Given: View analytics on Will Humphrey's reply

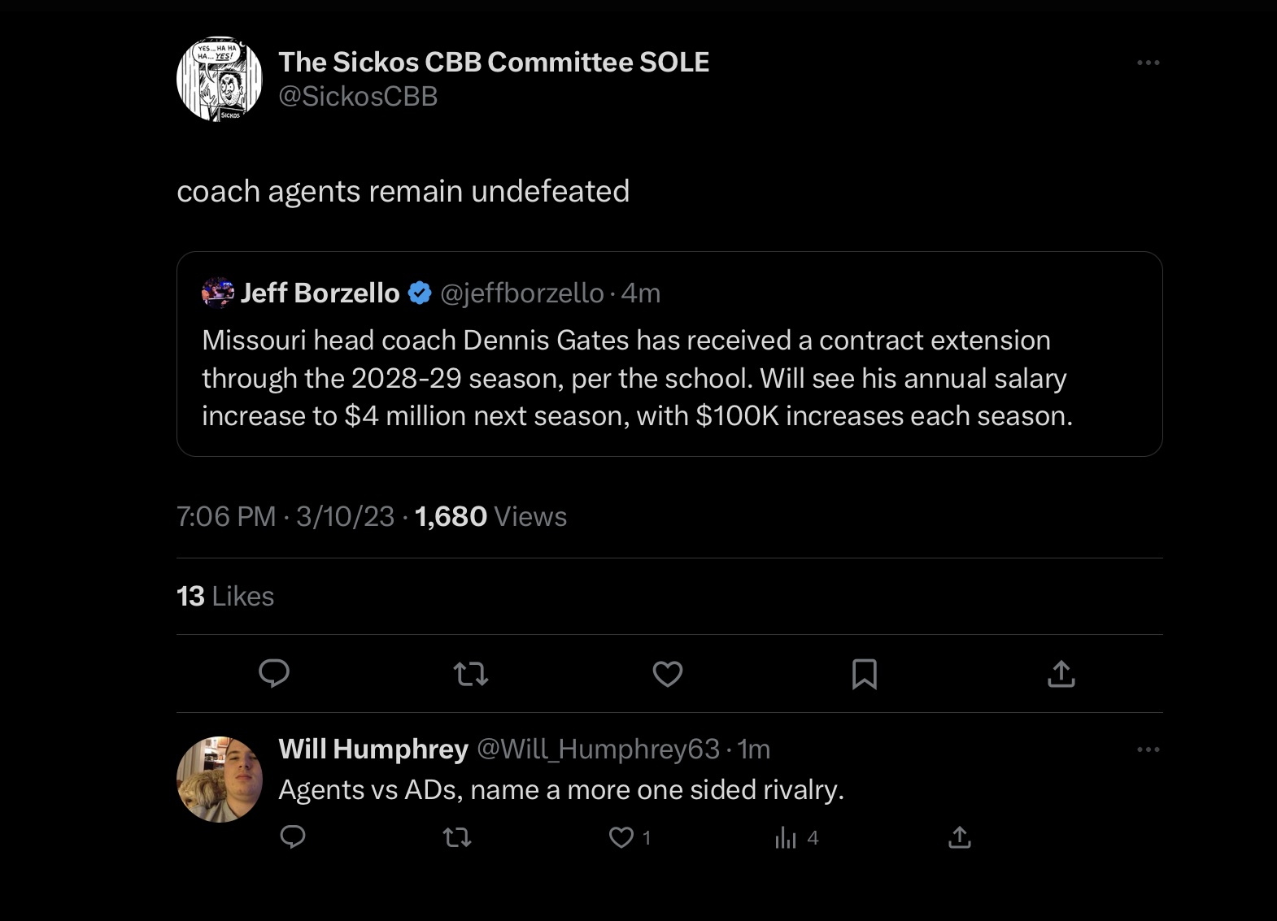Looking at the screenshot, I should pos(787,837).
